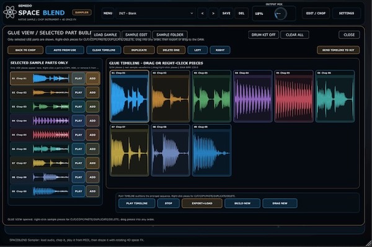Play Chop 04 in parts list
The image size is (372, 247).
click(78, 120)
